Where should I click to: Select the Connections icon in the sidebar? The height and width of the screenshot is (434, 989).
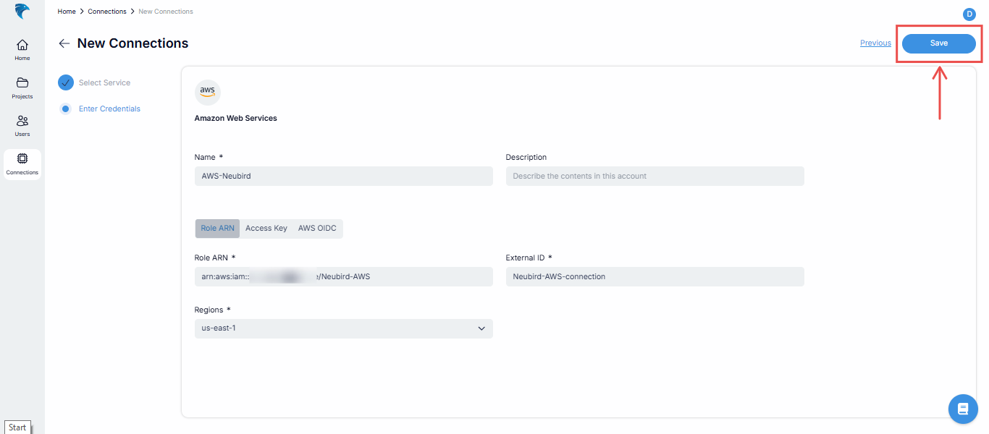tap(22, 163)
